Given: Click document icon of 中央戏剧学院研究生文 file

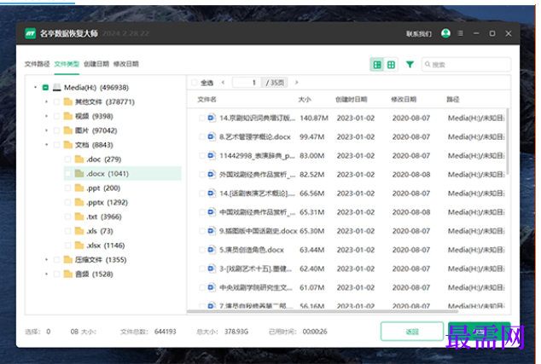Looking at the screenshot, I should 211,287.
